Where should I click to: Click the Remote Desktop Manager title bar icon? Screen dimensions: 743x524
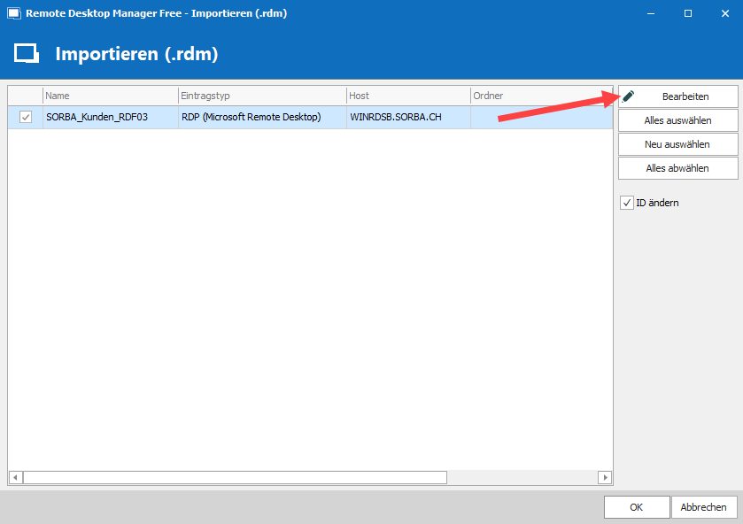click(x=13, y=13)
